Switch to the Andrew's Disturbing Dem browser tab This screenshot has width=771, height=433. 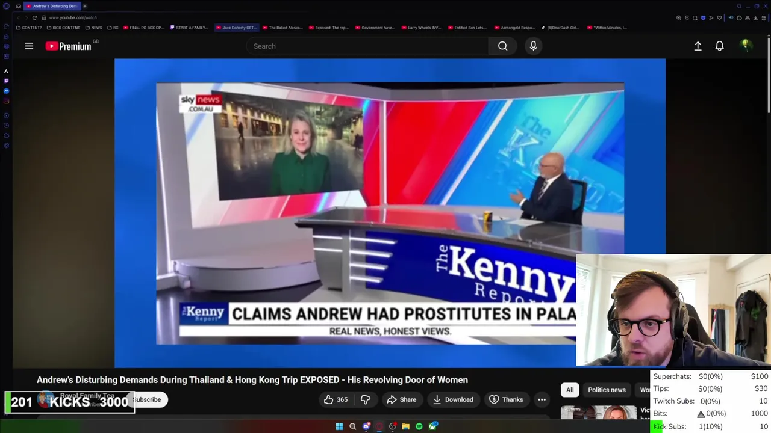[52, 6]
